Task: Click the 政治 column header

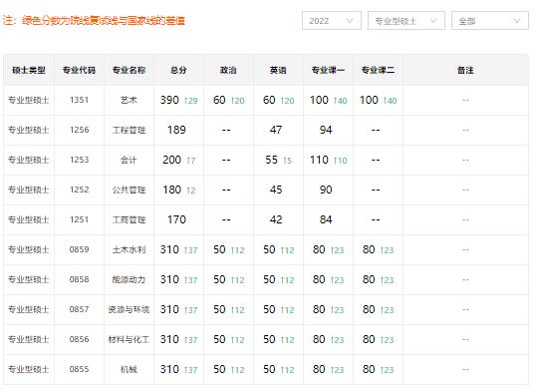Action: tap(228, 71)
